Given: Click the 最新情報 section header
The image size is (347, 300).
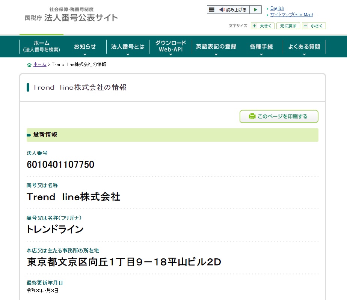Looking at the screenshot, I should 172,135.
